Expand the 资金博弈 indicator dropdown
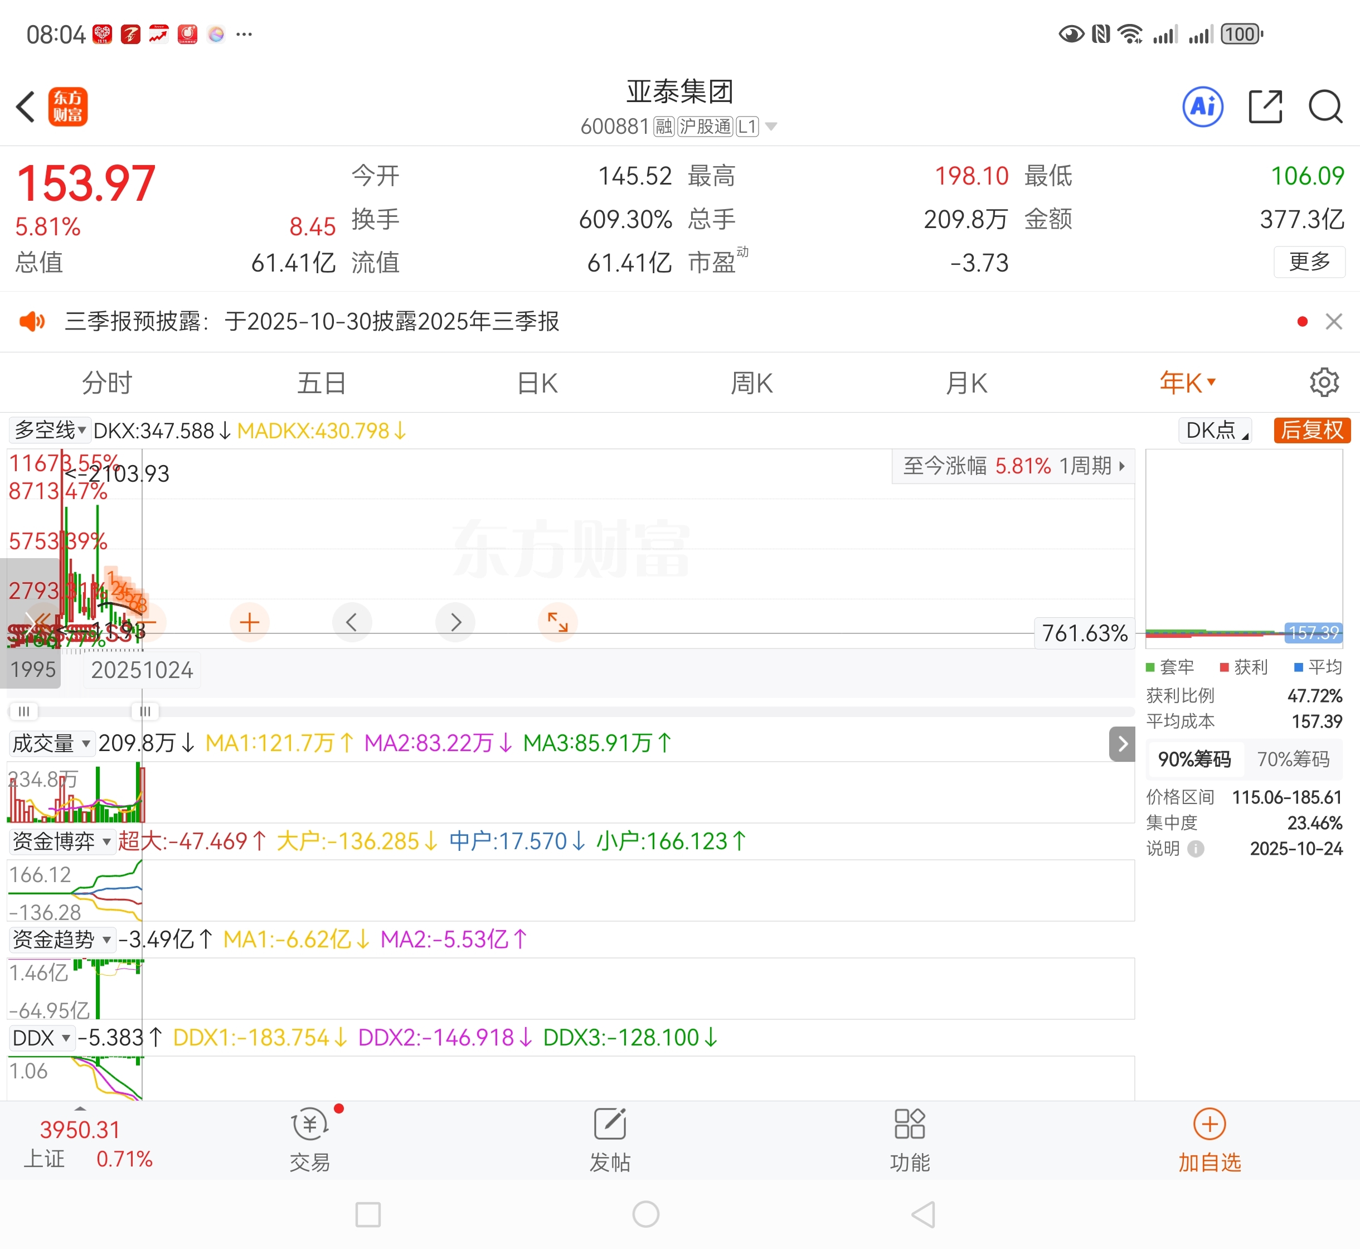1360x1249 pixels. (61, 841)
